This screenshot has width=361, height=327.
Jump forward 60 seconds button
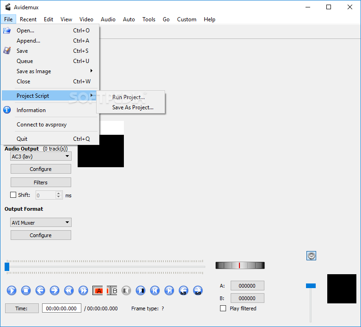(198, 290)
